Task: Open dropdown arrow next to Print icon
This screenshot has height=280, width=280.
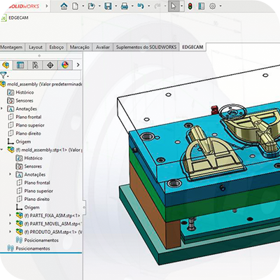Action: coord(132,6)
